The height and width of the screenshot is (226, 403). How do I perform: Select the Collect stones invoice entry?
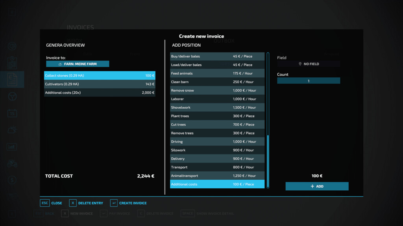pyautogui.click(x=100, y=75)
